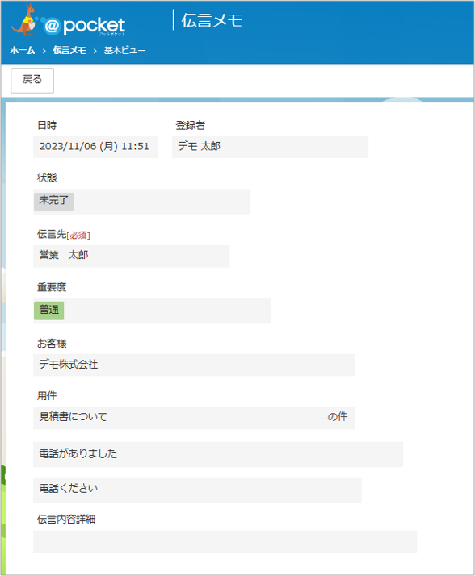
Task: Click the green 普通 importance tag
Action: coord(49,311)
